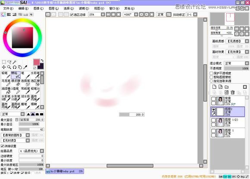The image size is (250, 179).
Task: Select the rectangular selection tool
Action: [x=4, y=62]
